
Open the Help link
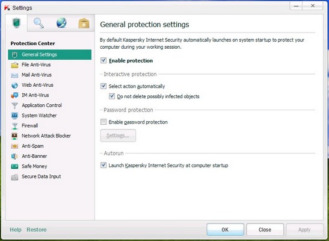click(x=16, y=230)
